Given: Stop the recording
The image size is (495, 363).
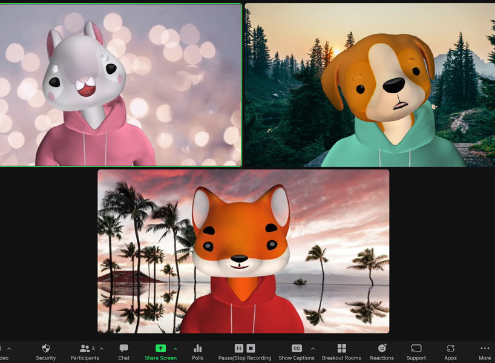Looking at the screenshot, I should click(x=251, y=348).
